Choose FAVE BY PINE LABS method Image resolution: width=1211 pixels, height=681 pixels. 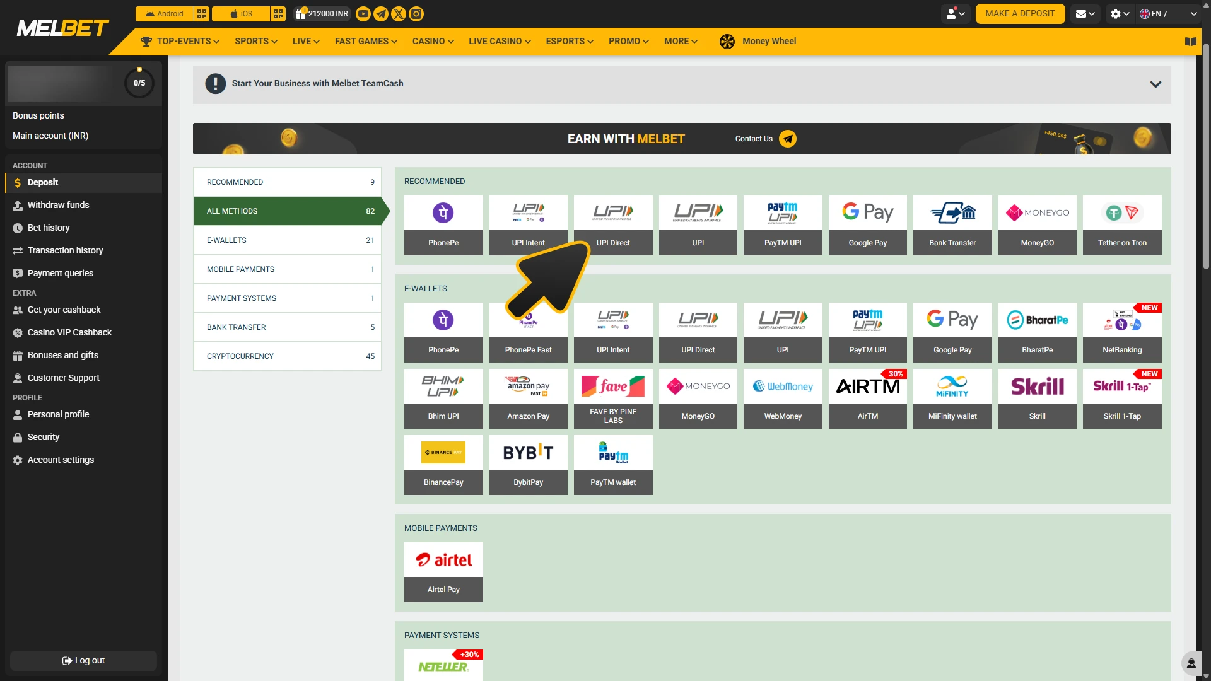(x=613, y=399)
